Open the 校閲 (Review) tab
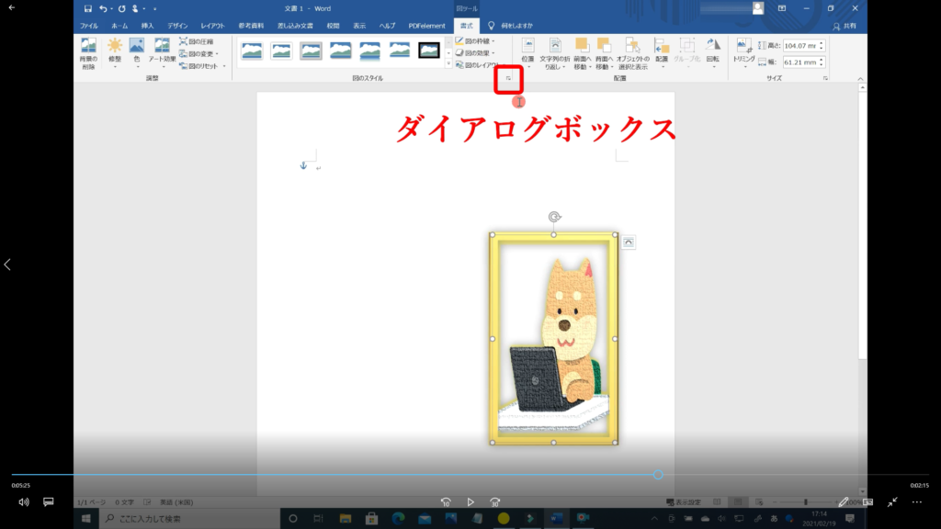This screenshot has height=529, width=941. pos(332,26)
